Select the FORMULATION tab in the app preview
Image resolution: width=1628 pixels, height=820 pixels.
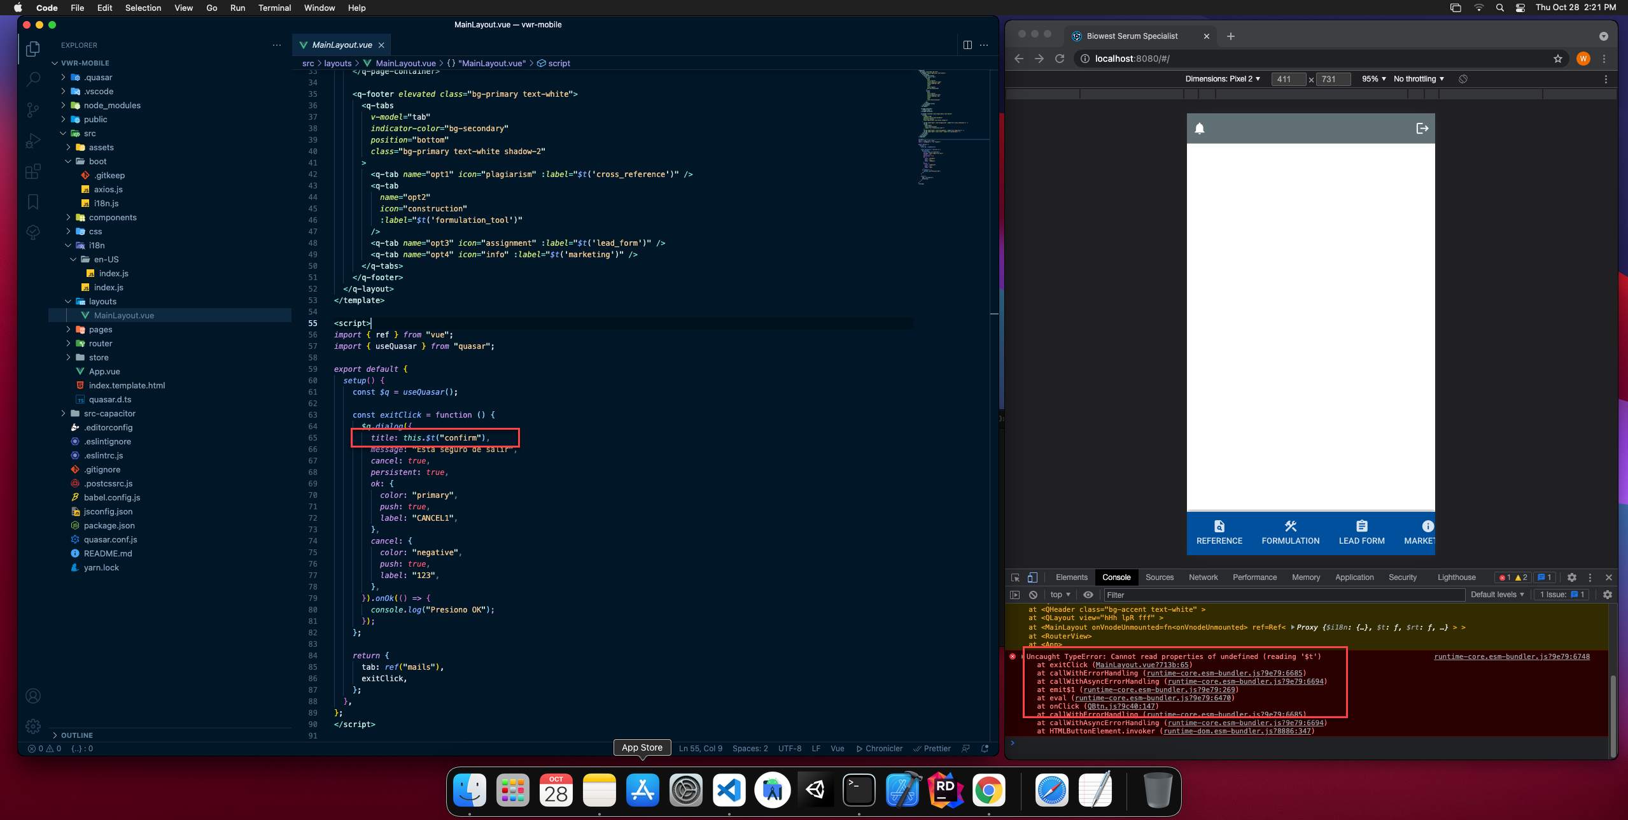(x=1289, y=532)
